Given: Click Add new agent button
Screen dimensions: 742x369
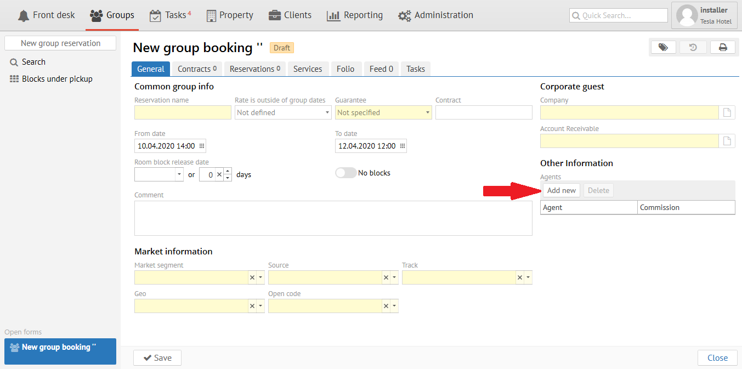Looking at the screenshot, I should click(561, 190).
